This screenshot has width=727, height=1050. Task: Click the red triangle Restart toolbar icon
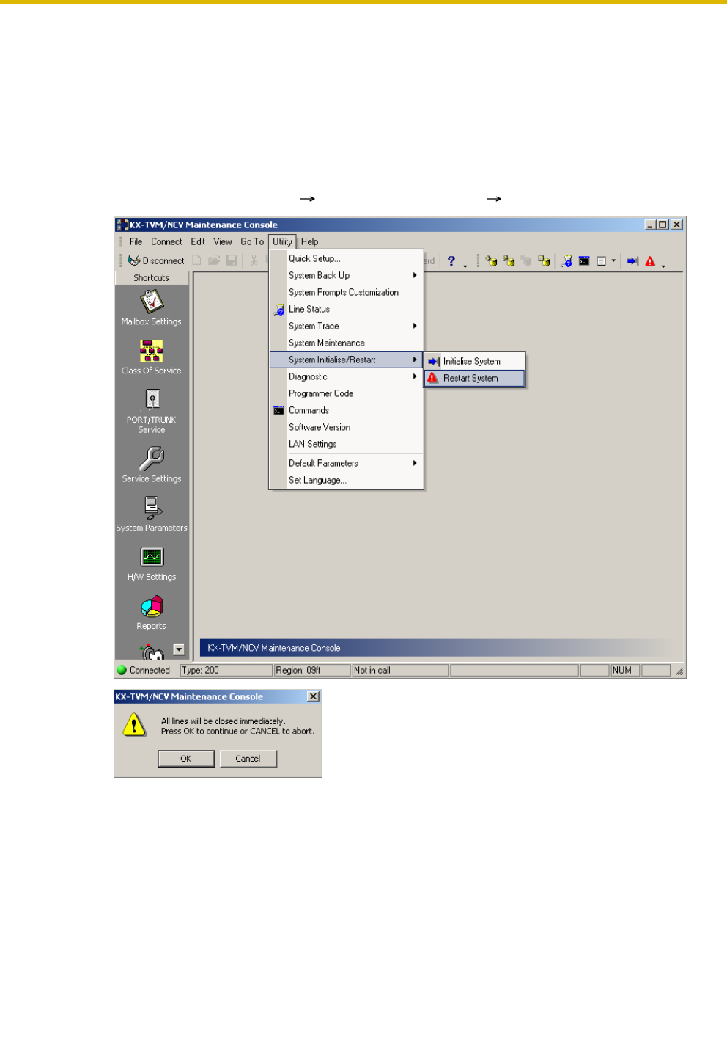coord(650,260)
